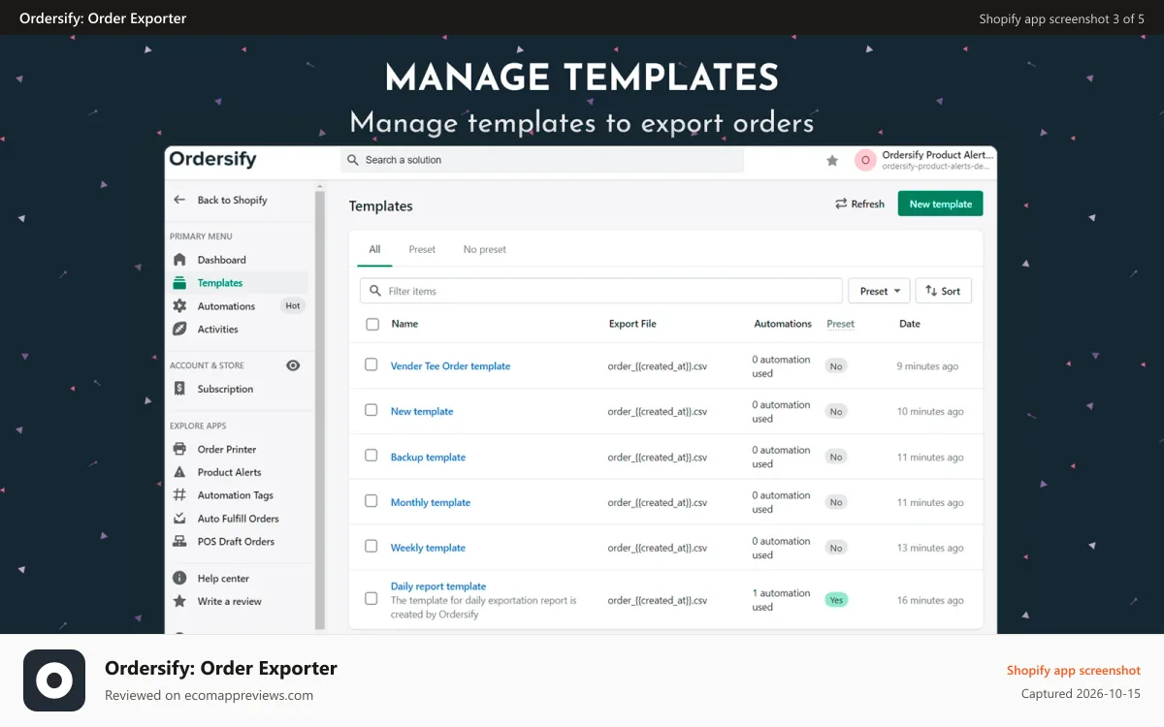Viewport: 1164px width, 727px height.
Task: Click the Name column header
Action: tap(404, 324)
